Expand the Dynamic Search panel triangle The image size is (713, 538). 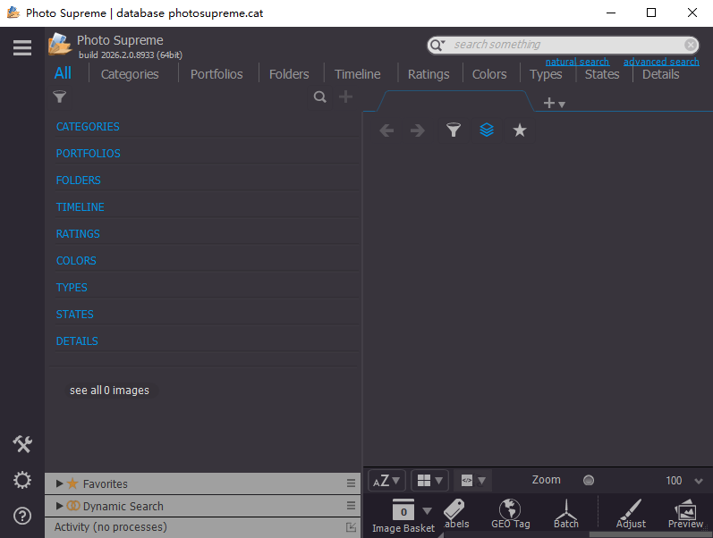(x=60, y=506)
